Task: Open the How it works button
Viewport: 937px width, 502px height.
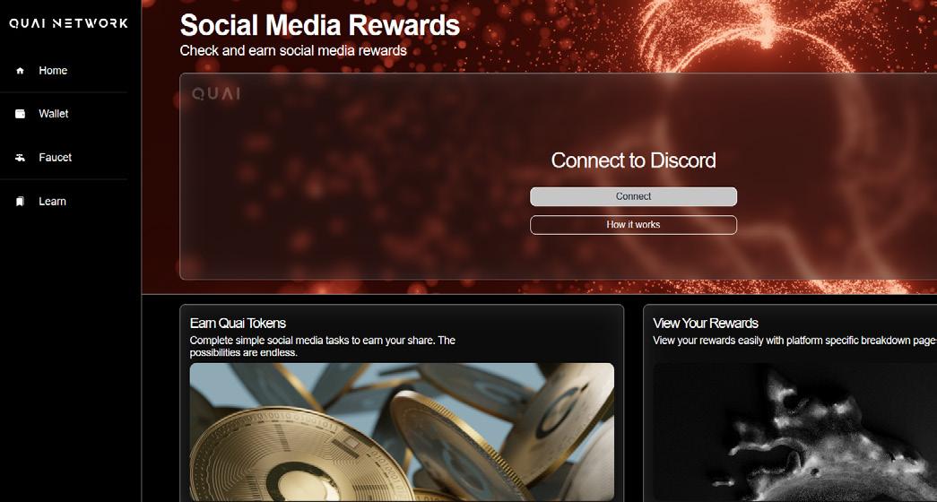Action: coord(633,225)
